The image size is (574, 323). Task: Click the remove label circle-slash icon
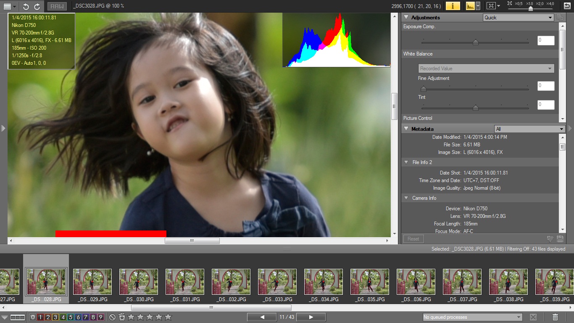(x=112, y=317)
